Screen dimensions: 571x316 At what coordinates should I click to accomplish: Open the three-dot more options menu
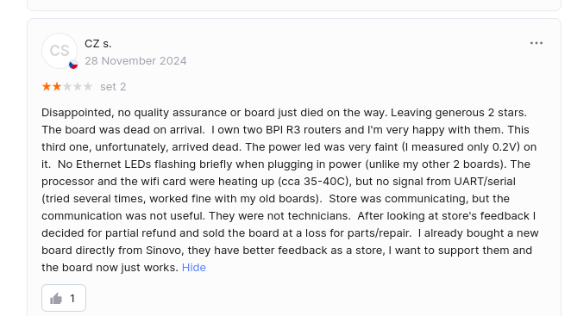[x=536, y=43]
